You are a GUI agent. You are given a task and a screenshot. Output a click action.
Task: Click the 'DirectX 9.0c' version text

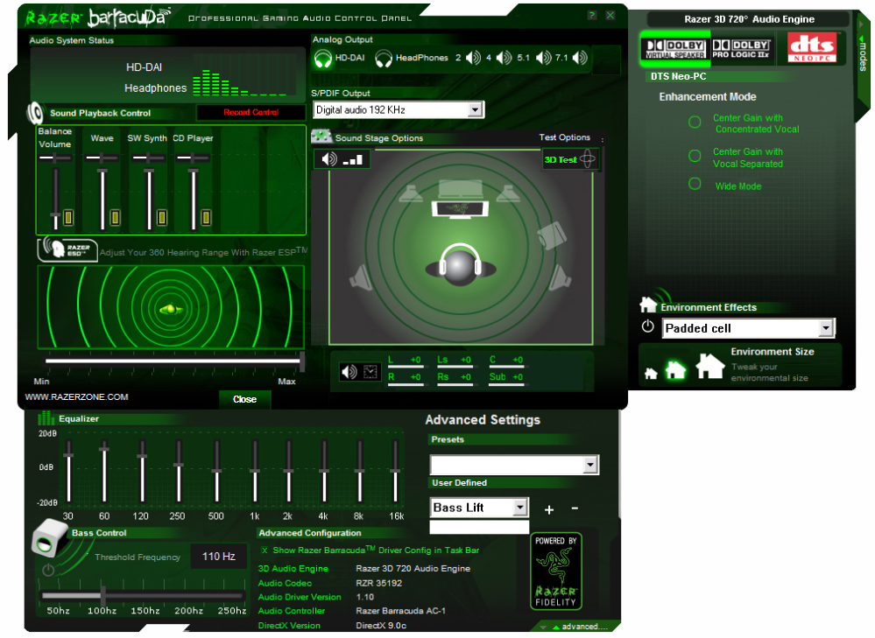pyautogui.click(x=381, y=626)
